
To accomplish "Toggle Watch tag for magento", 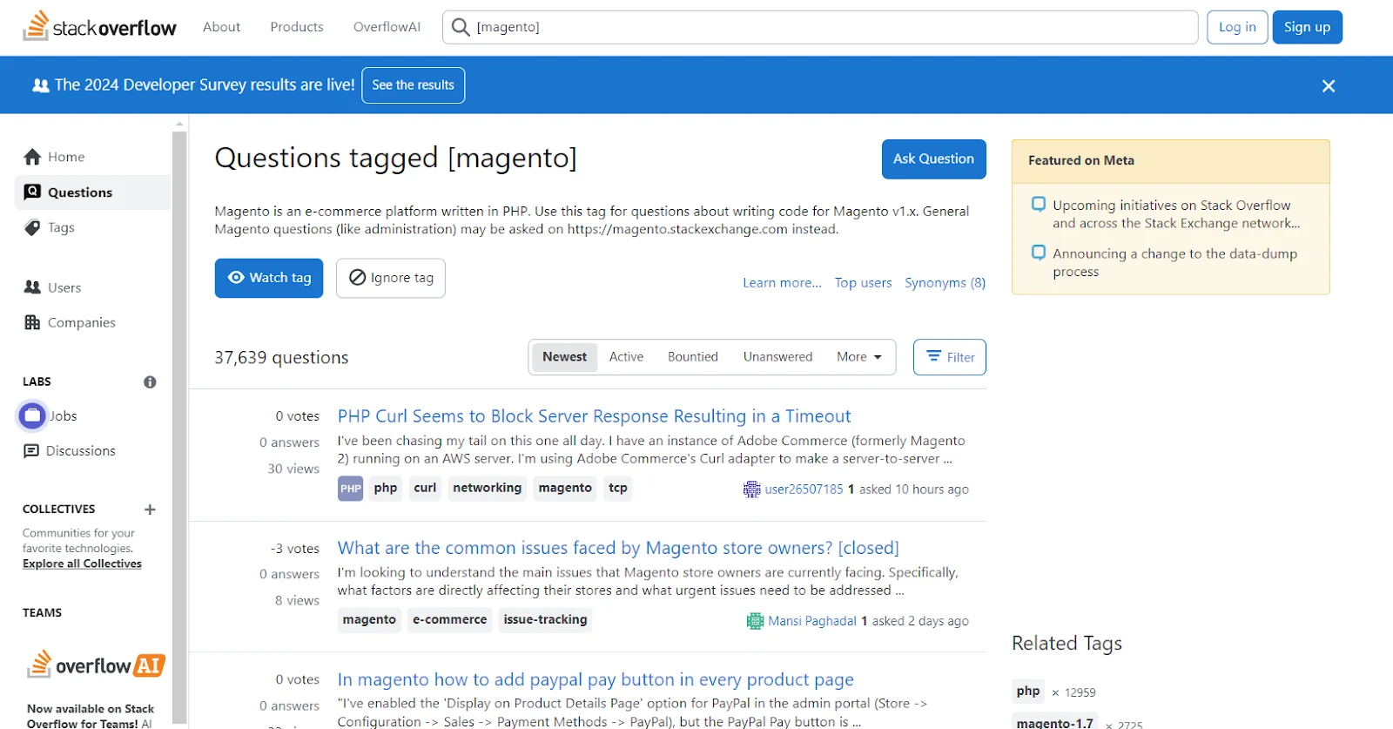I will pos(269,278).
